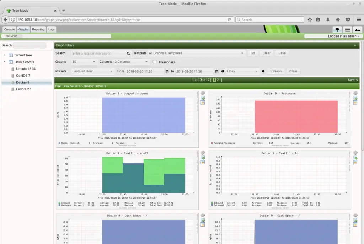Click the Refresh timespan button

[276, 71]
